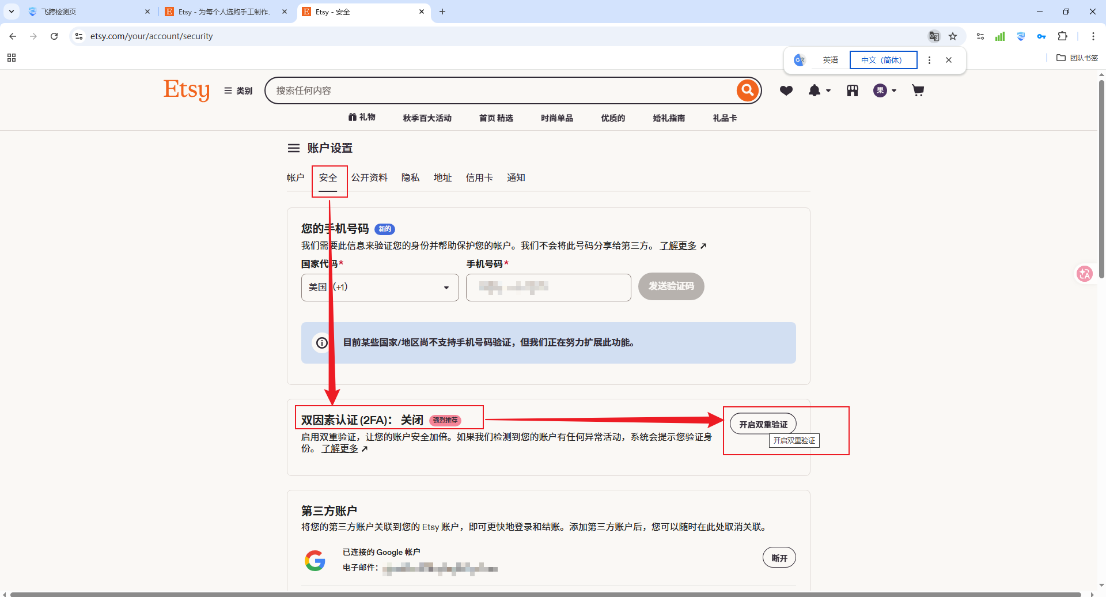This screenshot has height=597, width=1106.
Task: Open the 公开资料 settings tab
Action: (x=369, y=177)
